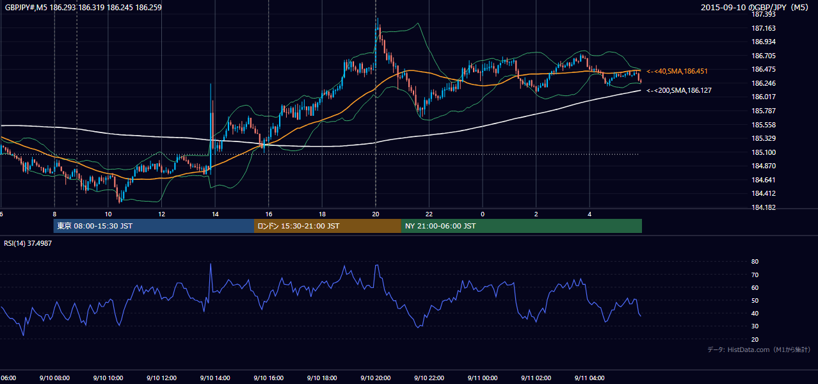This screenshot has height=384, width=818.
Task: Click the RSI 30 level label
Action: (755, 326)
